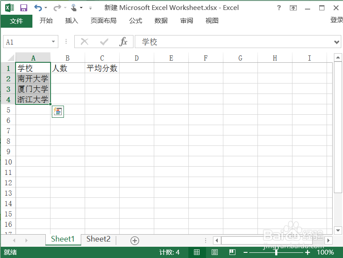Switch to Page Layout view in the status bar
This screenshot has width=343, height=258.
tap(215, 252)
